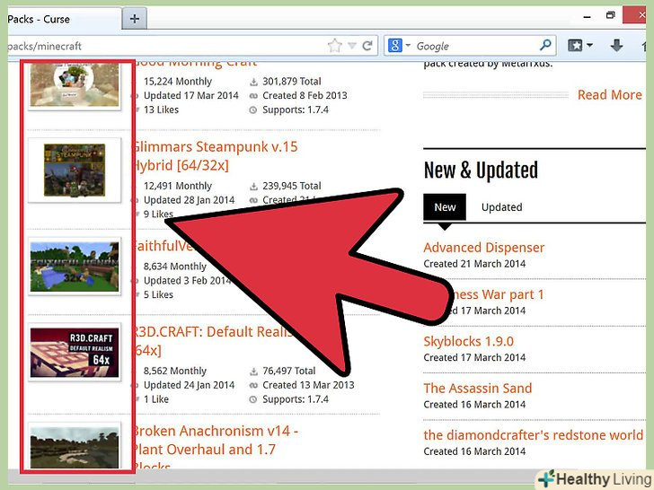Screen dimensions: 654x490
Task: Open Glimmars Steampunk v.15 pack link
Action: (x=216, y=156)
